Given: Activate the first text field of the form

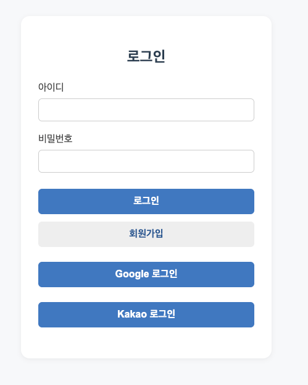Looking at the screenshot, I should (146, 110).
